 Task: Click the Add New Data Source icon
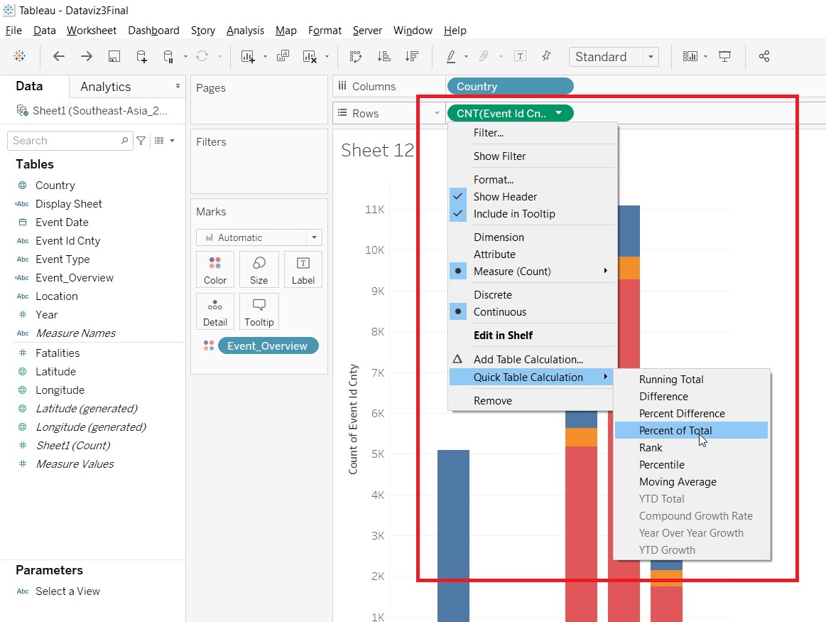pos(141,57)
